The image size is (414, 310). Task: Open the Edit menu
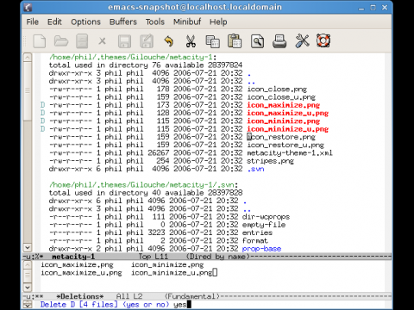pyautogui.click(x=54, y=22)
